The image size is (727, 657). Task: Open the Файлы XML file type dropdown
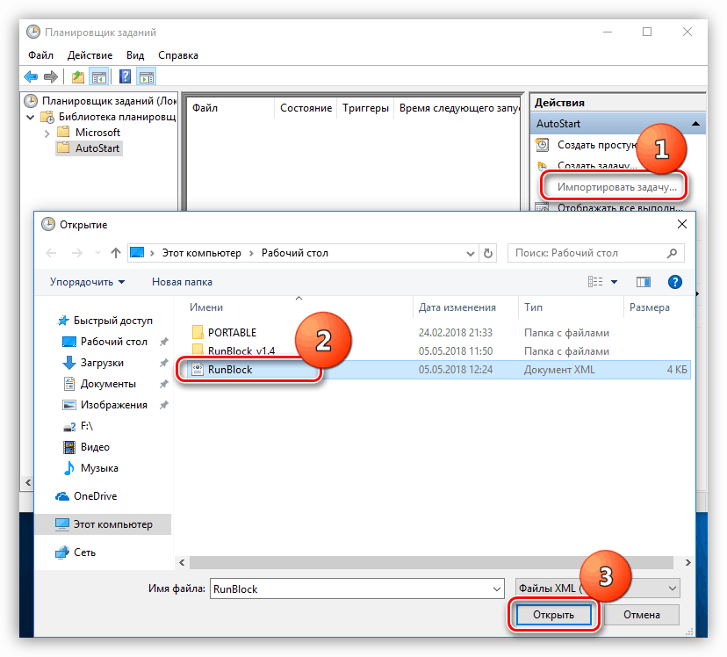598,588
